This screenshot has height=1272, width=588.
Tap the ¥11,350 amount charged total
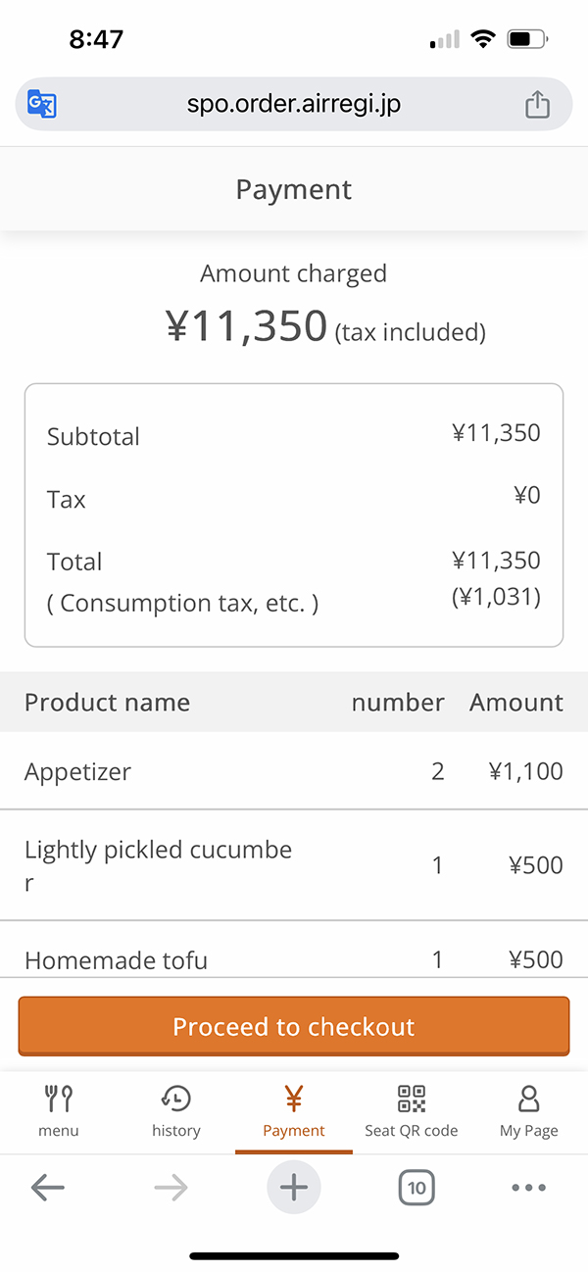(246, 326)
